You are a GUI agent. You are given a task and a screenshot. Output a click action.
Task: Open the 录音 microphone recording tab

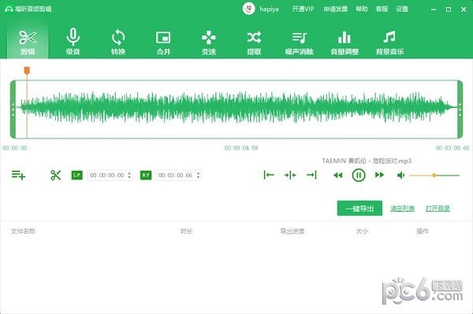pos(73,42)
